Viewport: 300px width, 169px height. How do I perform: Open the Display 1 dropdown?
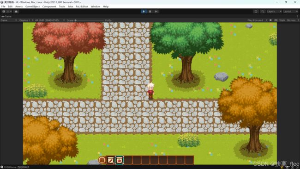26,20
